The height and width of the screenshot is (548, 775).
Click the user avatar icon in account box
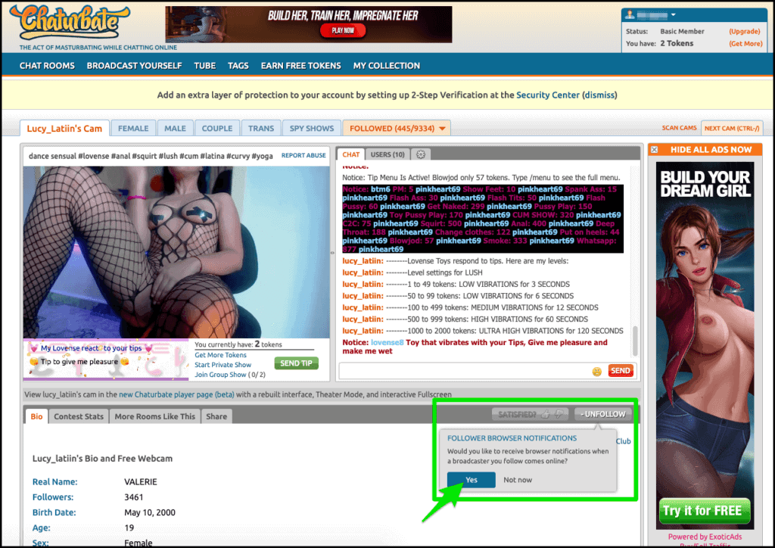click(x=630, y=14)
